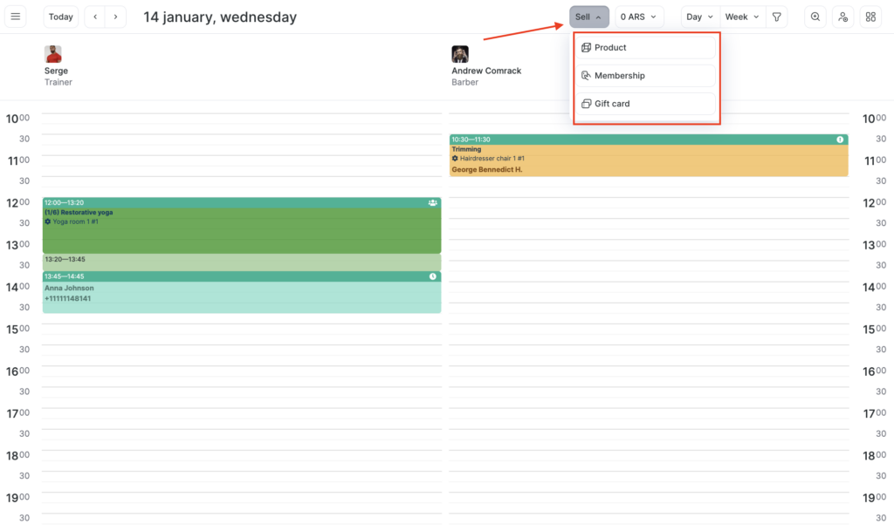Open the Anna Johnson appointment

pyautogui.click(x=241, y=293)
